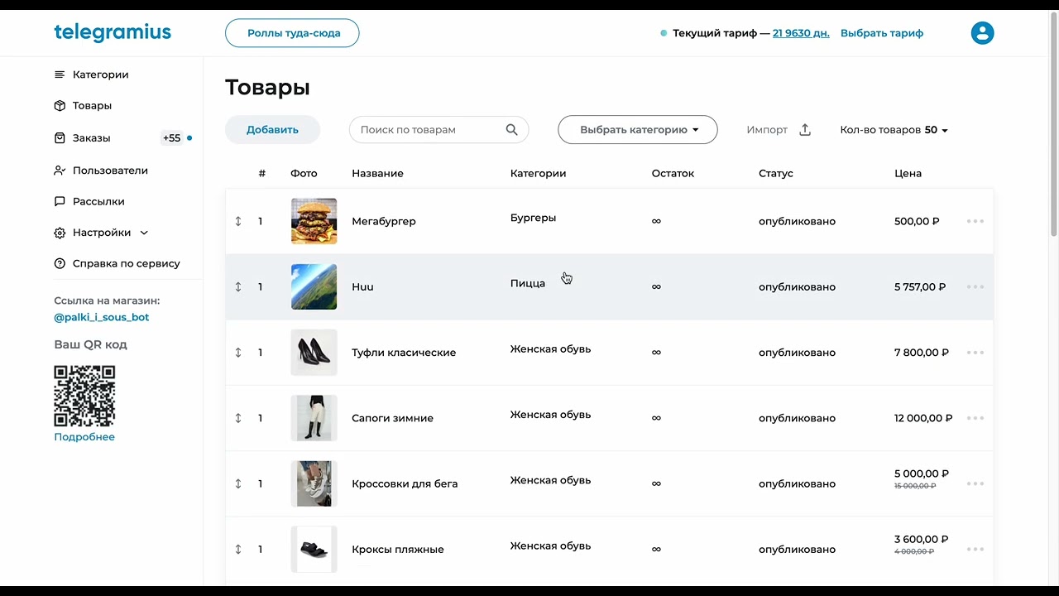1059x596 pixels.
Task: Expand the Выбрать категорию dropdown
Action: click(637, 130)
